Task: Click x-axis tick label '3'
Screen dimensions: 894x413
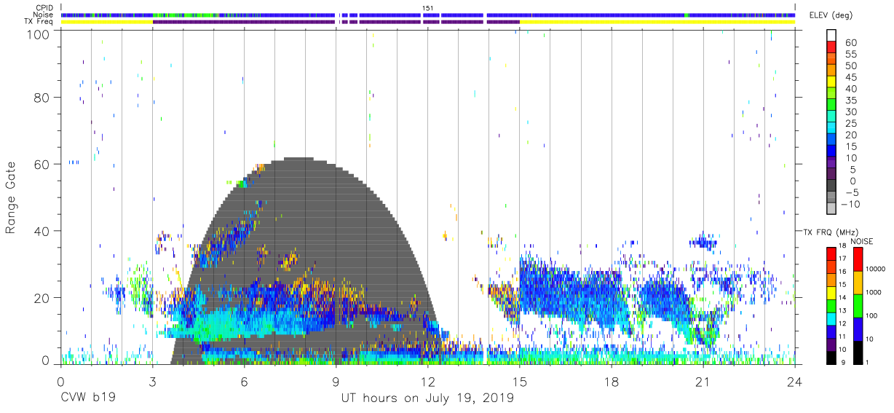Action: tap(152, 380)
